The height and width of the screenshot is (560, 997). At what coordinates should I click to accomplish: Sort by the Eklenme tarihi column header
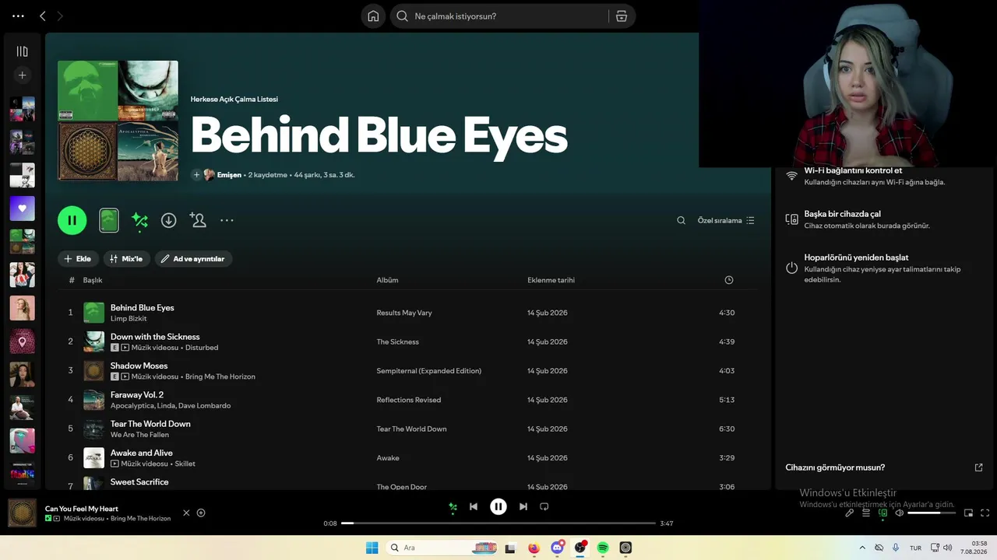(x=551, y=280)
